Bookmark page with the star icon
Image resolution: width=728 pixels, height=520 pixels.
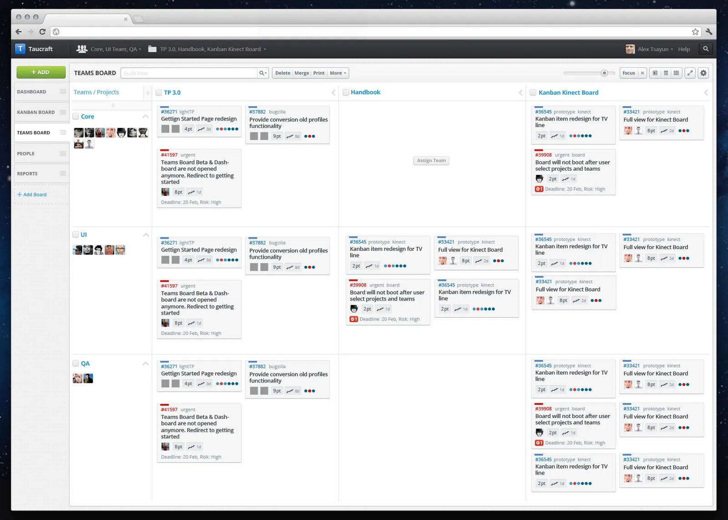click(x=695, y=31)
